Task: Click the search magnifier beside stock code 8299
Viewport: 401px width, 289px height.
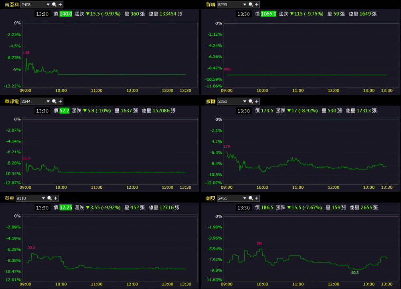Action: 251,4
